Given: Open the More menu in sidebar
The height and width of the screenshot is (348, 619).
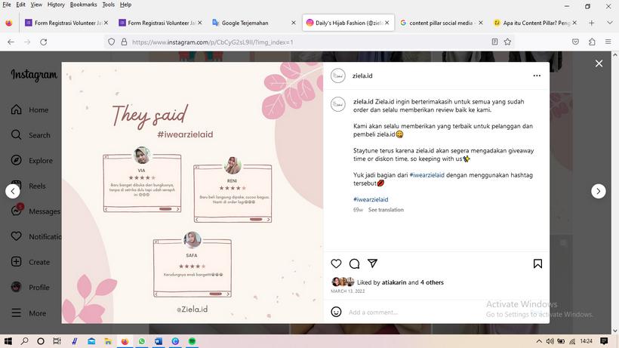Looking at the screenshot, I should point(29,313).
